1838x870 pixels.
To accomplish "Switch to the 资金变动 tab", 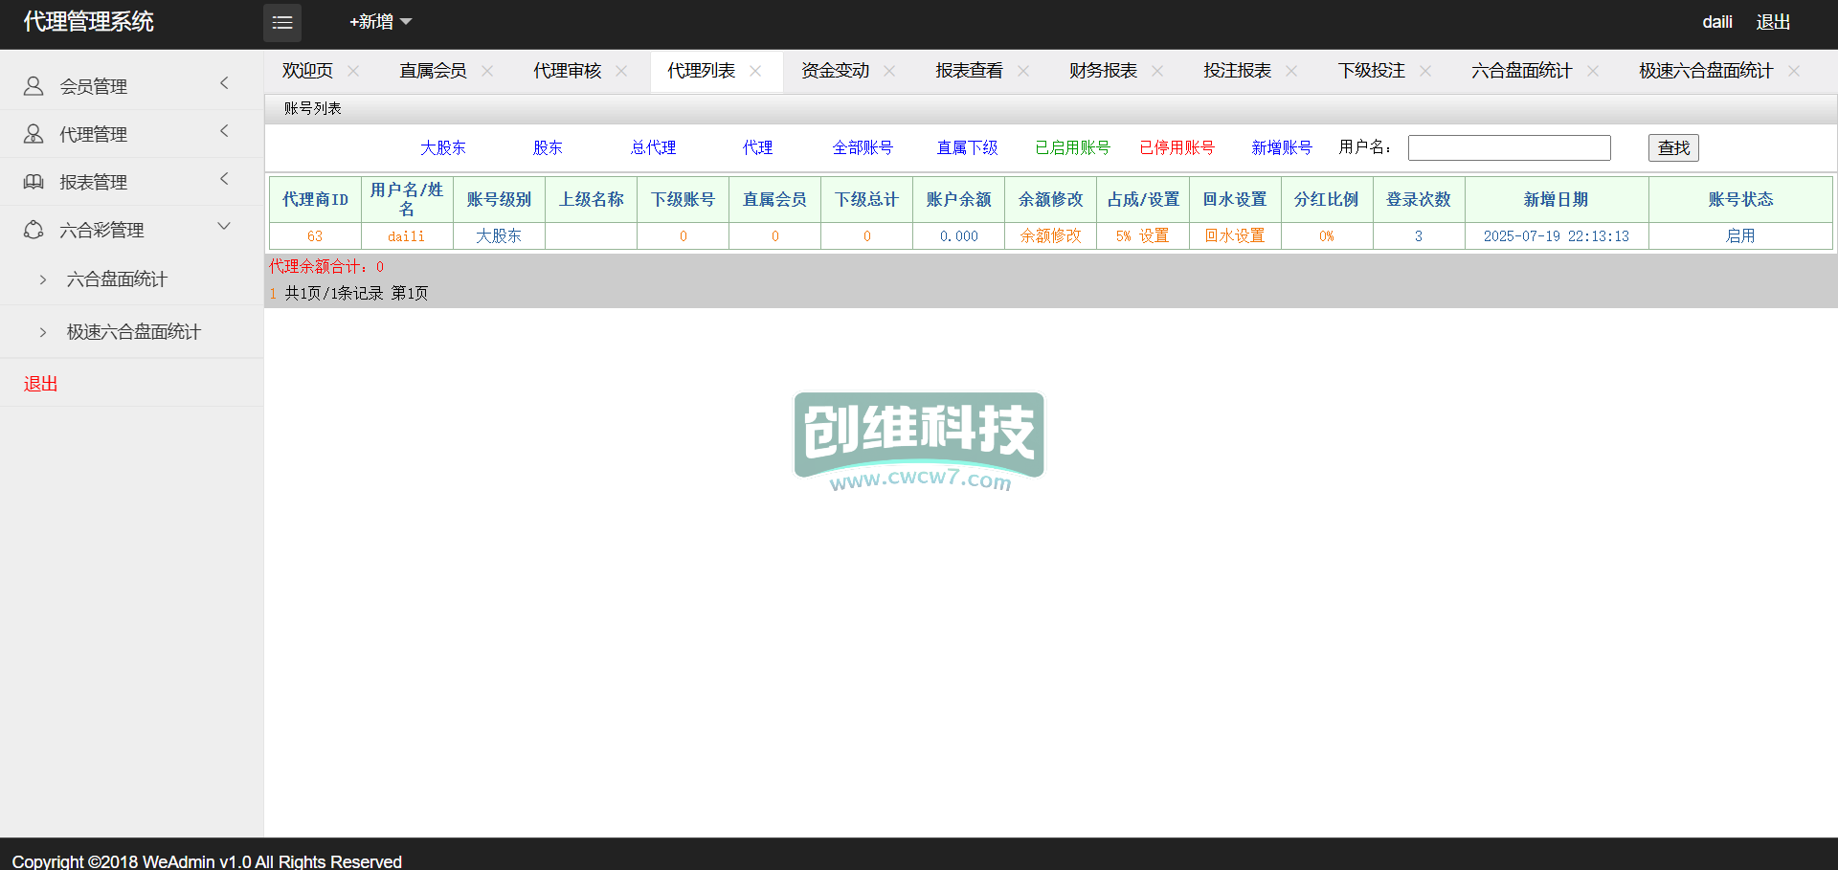I will click(x=835, y=71).
